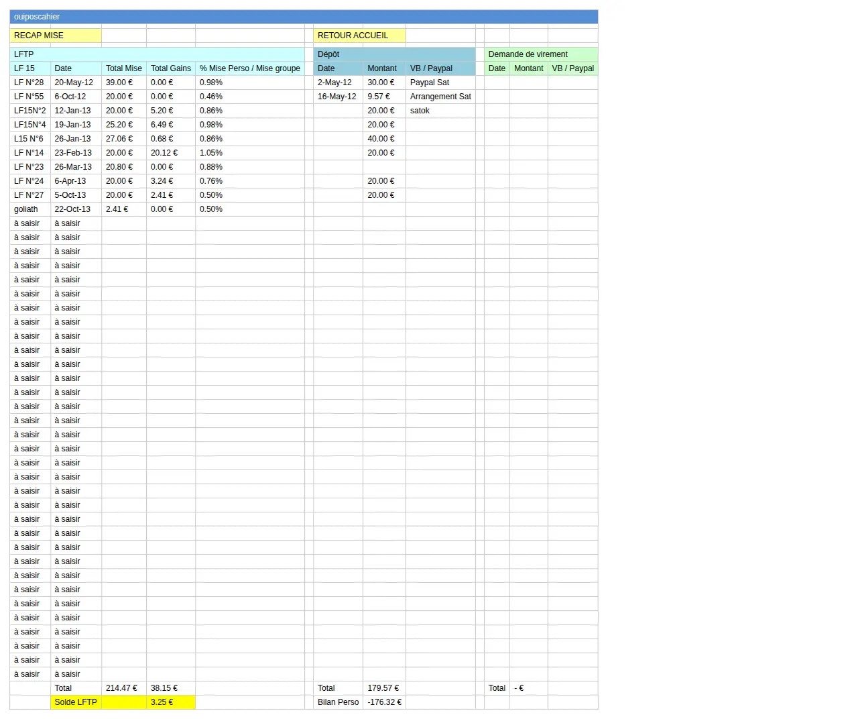Select the LF15N°4 row label
Screen dimensions: 858x719
[x=30, y=125]
